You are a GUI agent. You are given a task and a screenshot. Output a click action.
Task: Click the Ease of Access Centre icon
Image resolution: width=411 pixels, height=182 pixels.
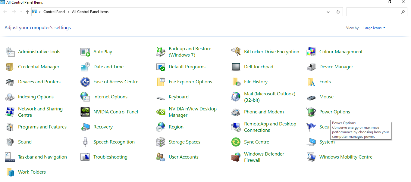coord(85,82)
